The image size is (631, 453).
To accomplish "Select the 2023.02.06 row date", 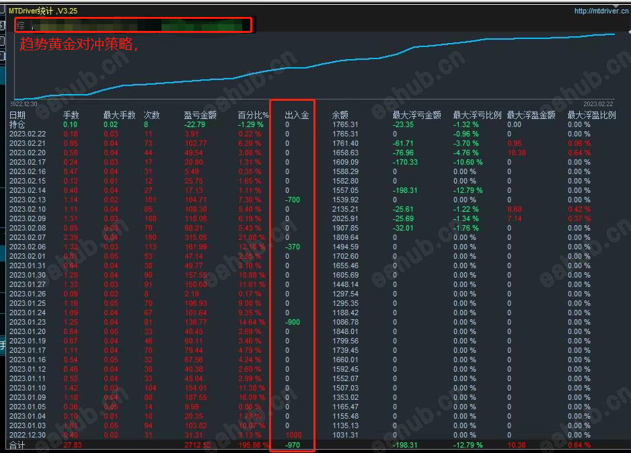I will (x=28, y=247).
